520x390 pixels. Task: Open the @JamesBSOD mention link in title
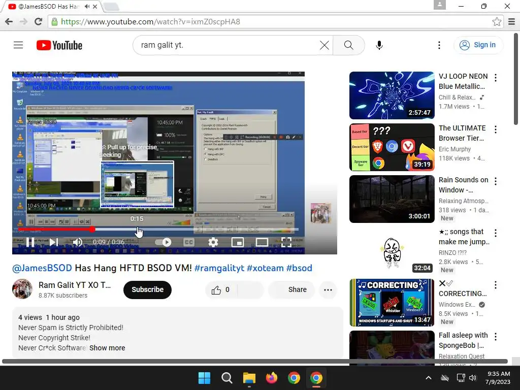(x=42, y=268)
